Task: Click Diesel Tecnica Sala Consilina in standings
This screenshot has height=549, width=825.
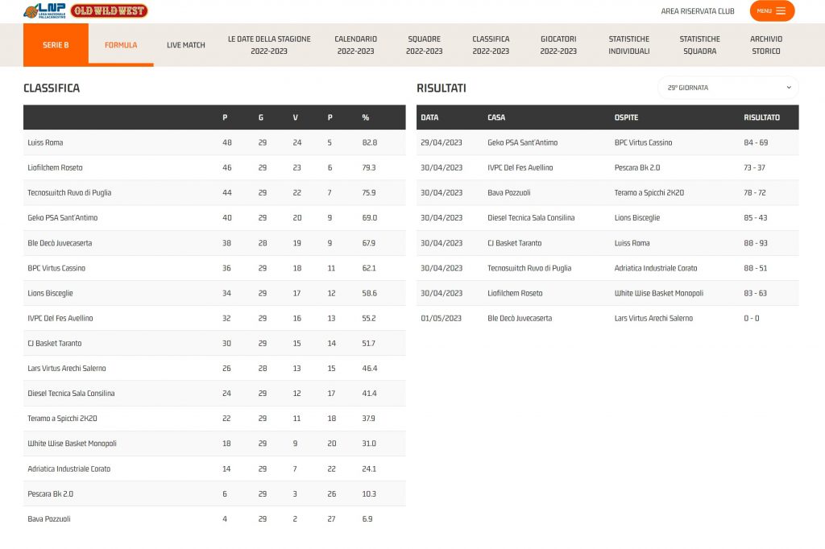Action: pyautogui.click(x=71, y=394)
